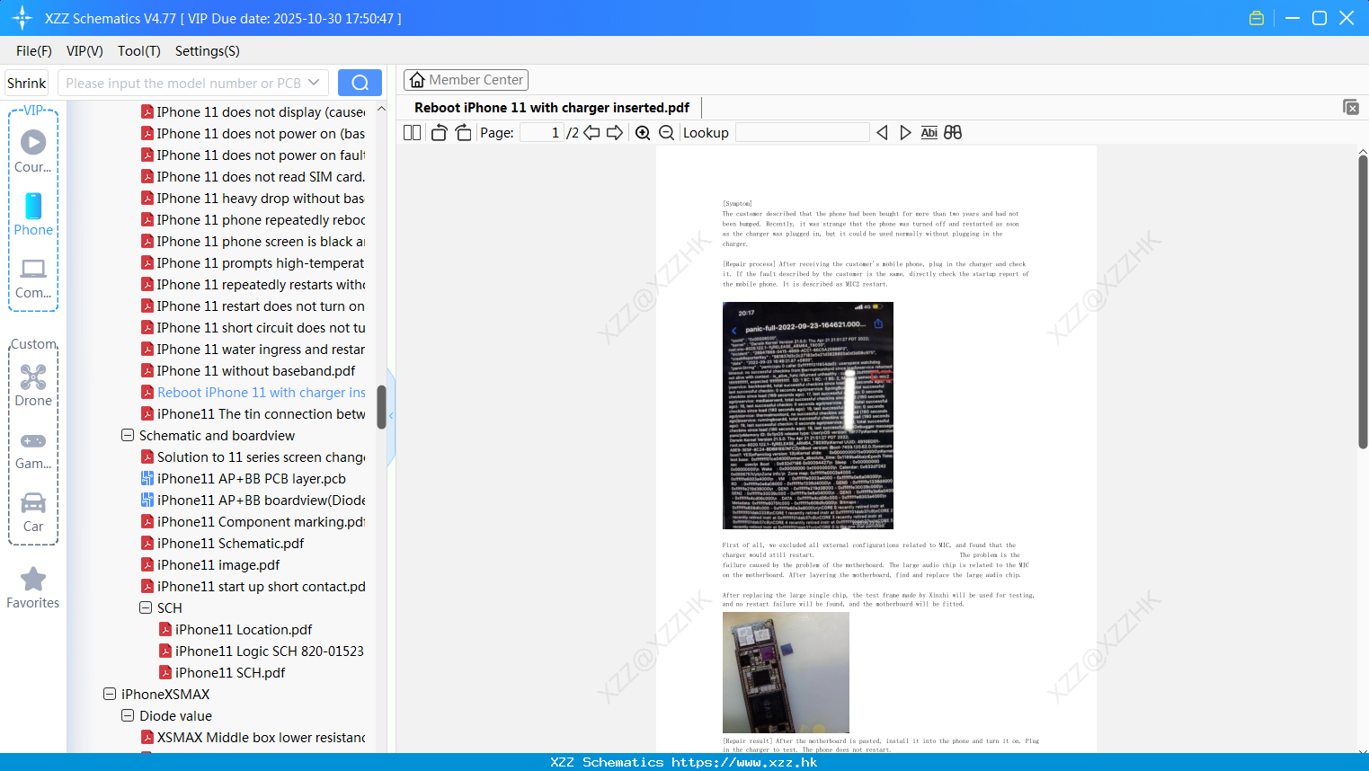Zoom in on the PDF
Screen dimensions: 1369x771
(643, 132)
